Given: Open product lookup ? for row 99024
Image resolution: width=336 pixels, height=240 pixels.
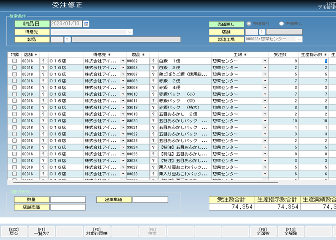Looking at the screenshot, I should click(153, 147).
